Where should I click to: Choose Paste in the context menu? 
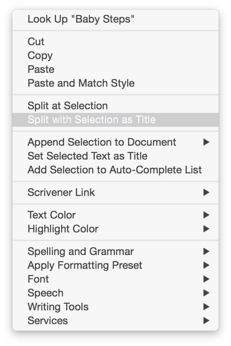[41, 70]
